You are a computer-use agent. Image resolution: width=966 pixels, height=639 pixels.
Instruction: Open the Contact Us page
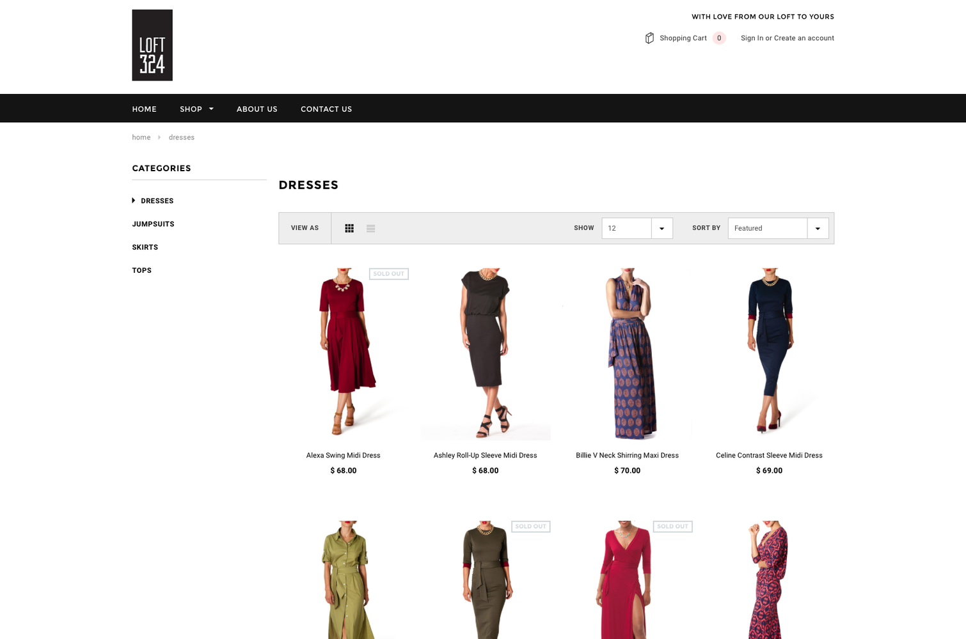[x=326, y=109]
